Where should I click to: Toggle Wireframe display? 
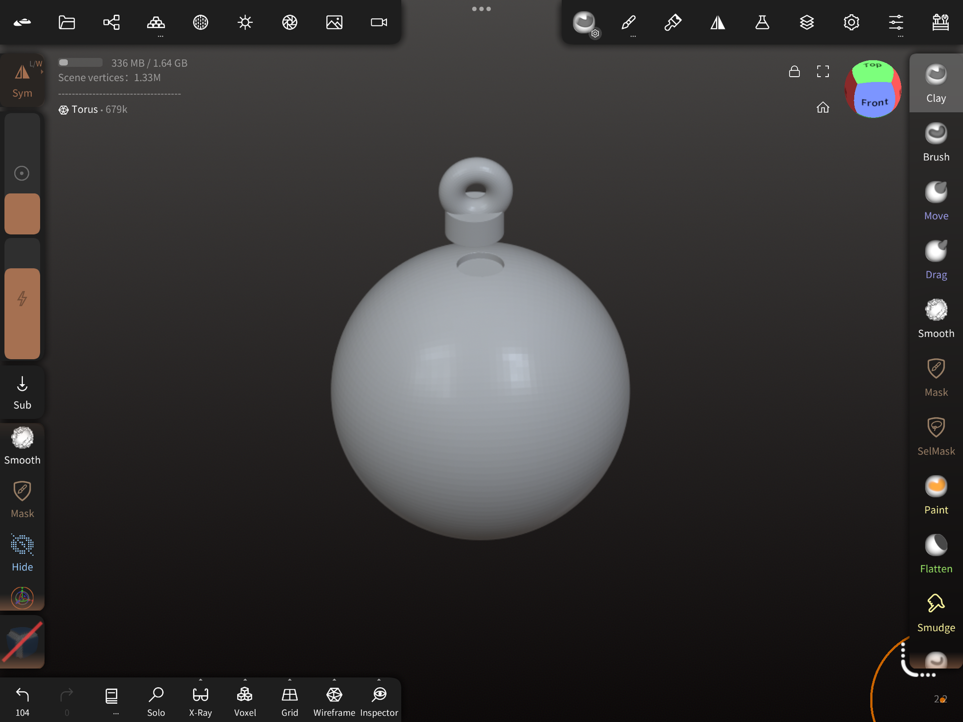334,701
